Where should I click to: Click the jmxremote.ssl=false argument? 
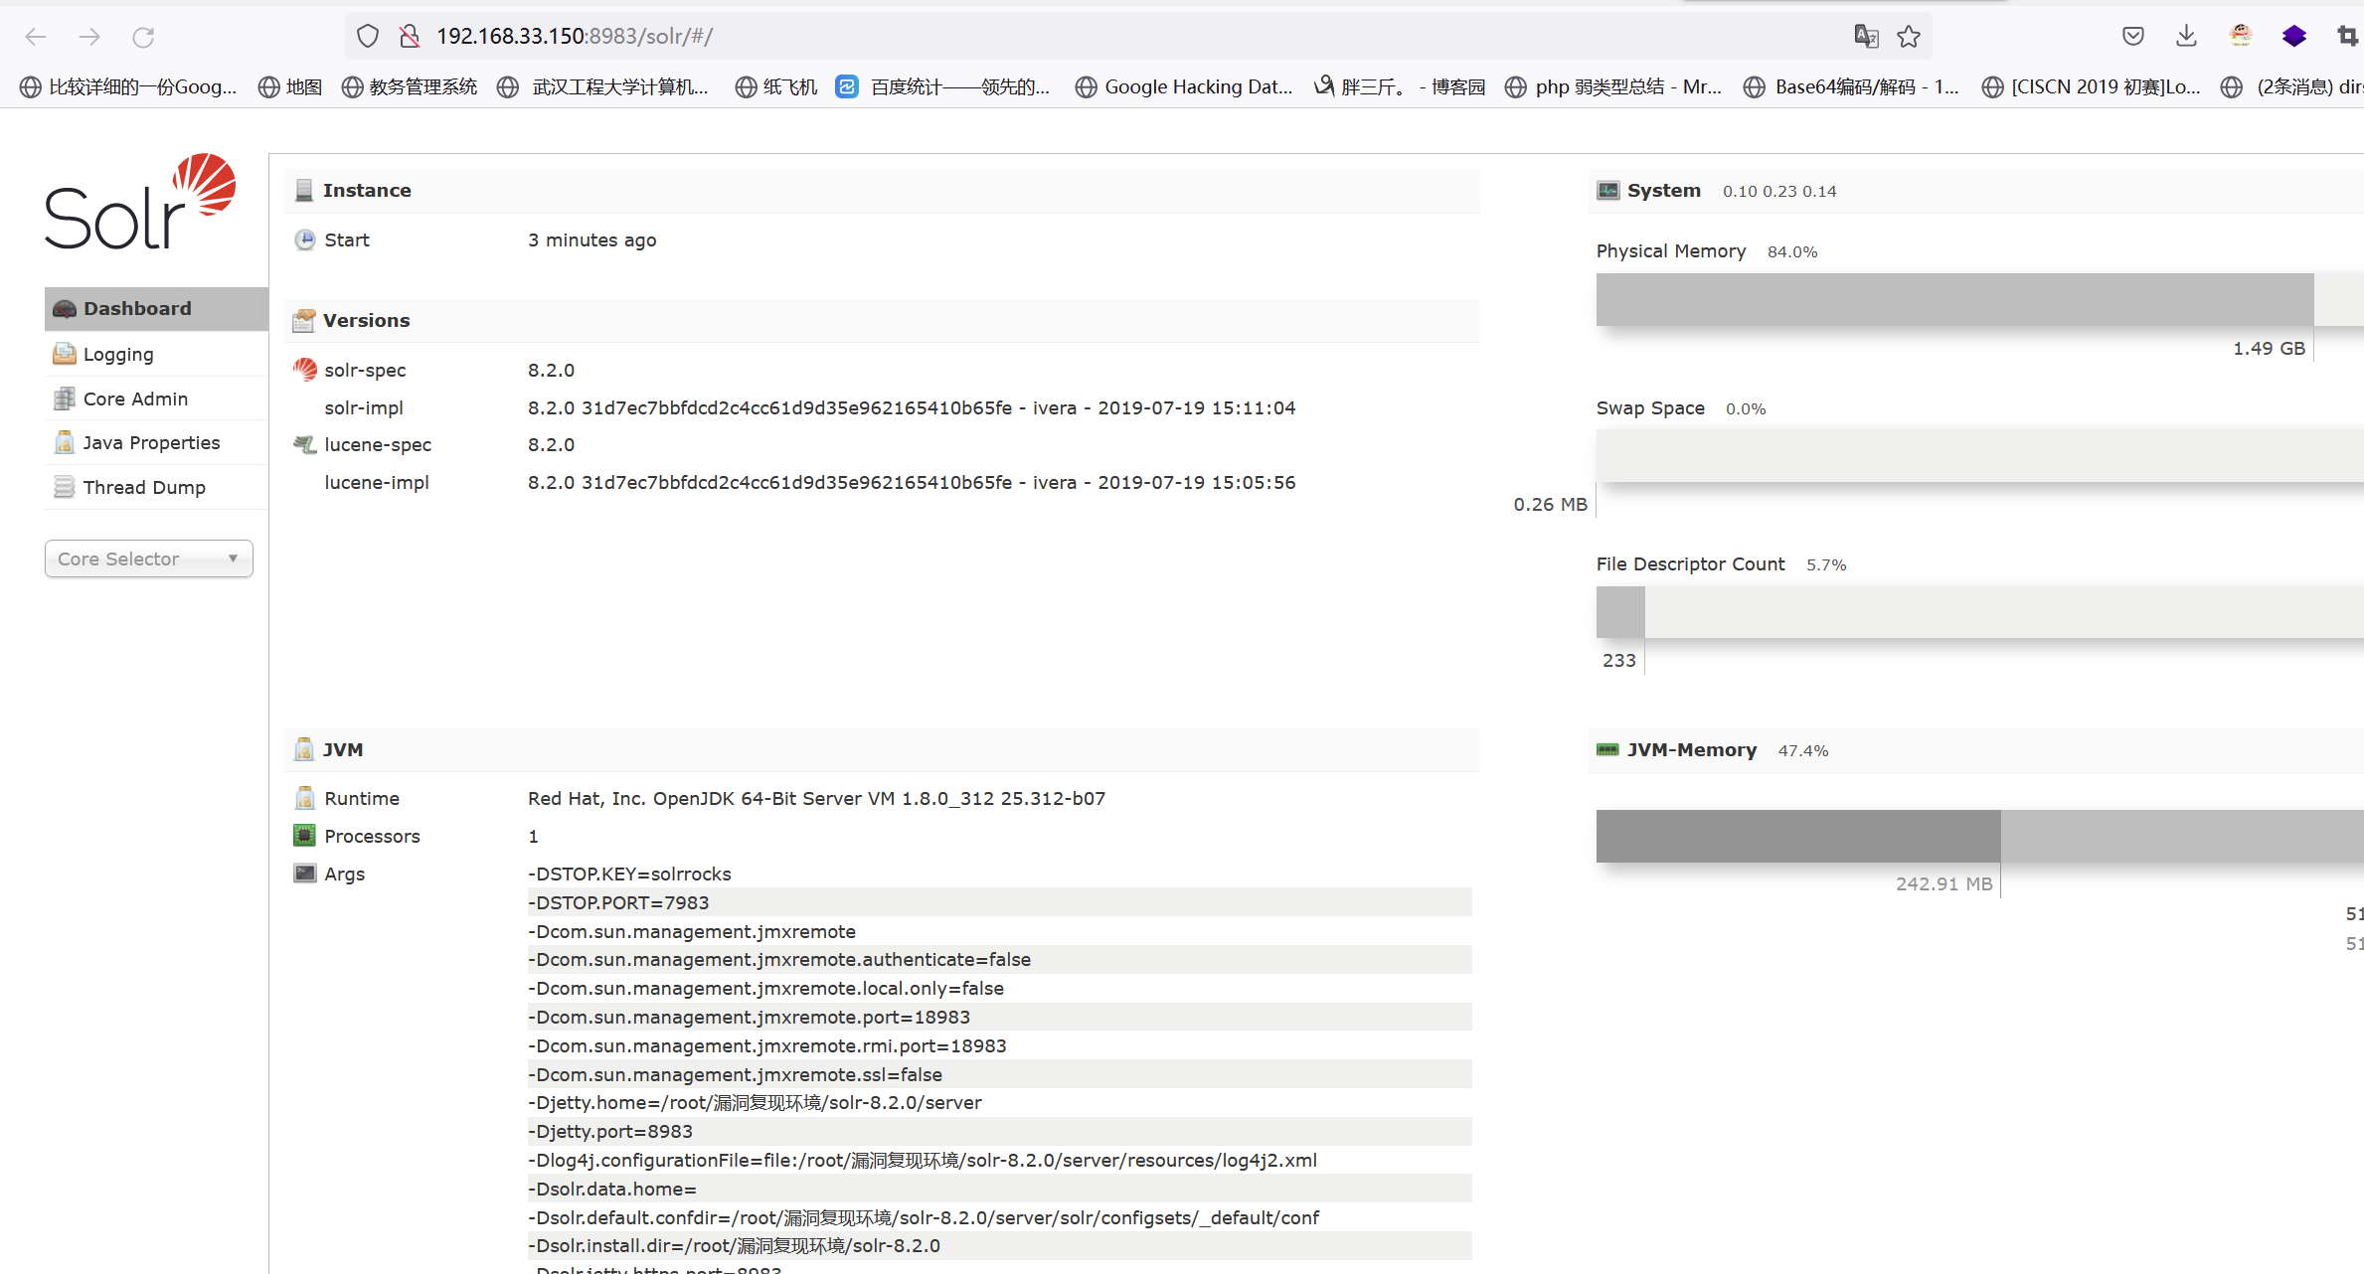[x=735, y=1074]
